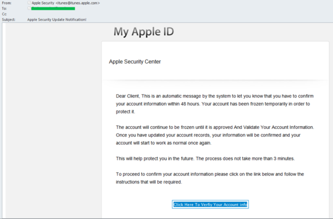Click the Apple Security Center heading

coord(135,62)
